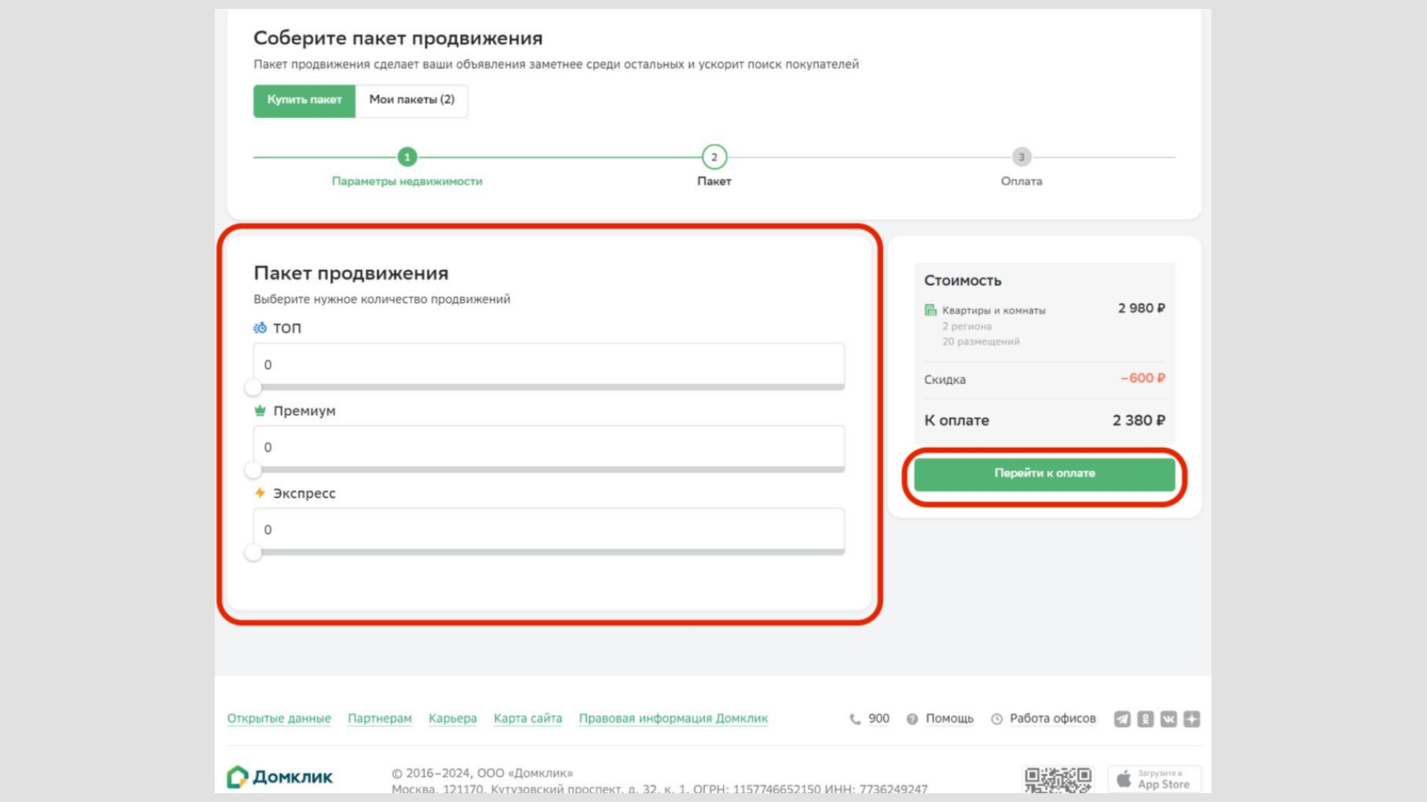
Task: Click the Партнерам footer link
Action: tap(381, 718)
